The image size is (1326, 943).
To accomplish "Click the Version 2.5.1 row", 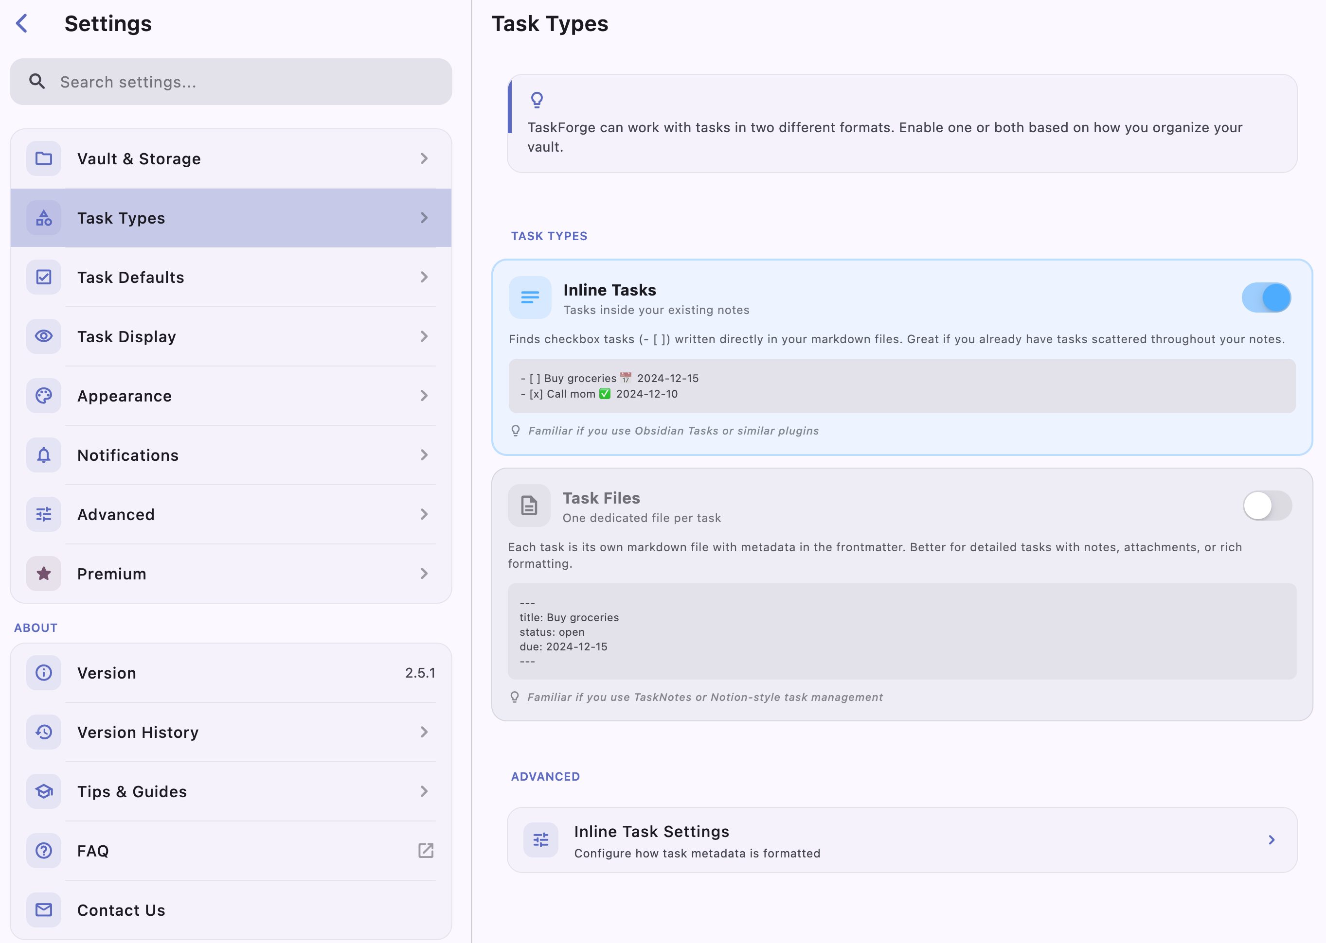I will click(231, 672).
